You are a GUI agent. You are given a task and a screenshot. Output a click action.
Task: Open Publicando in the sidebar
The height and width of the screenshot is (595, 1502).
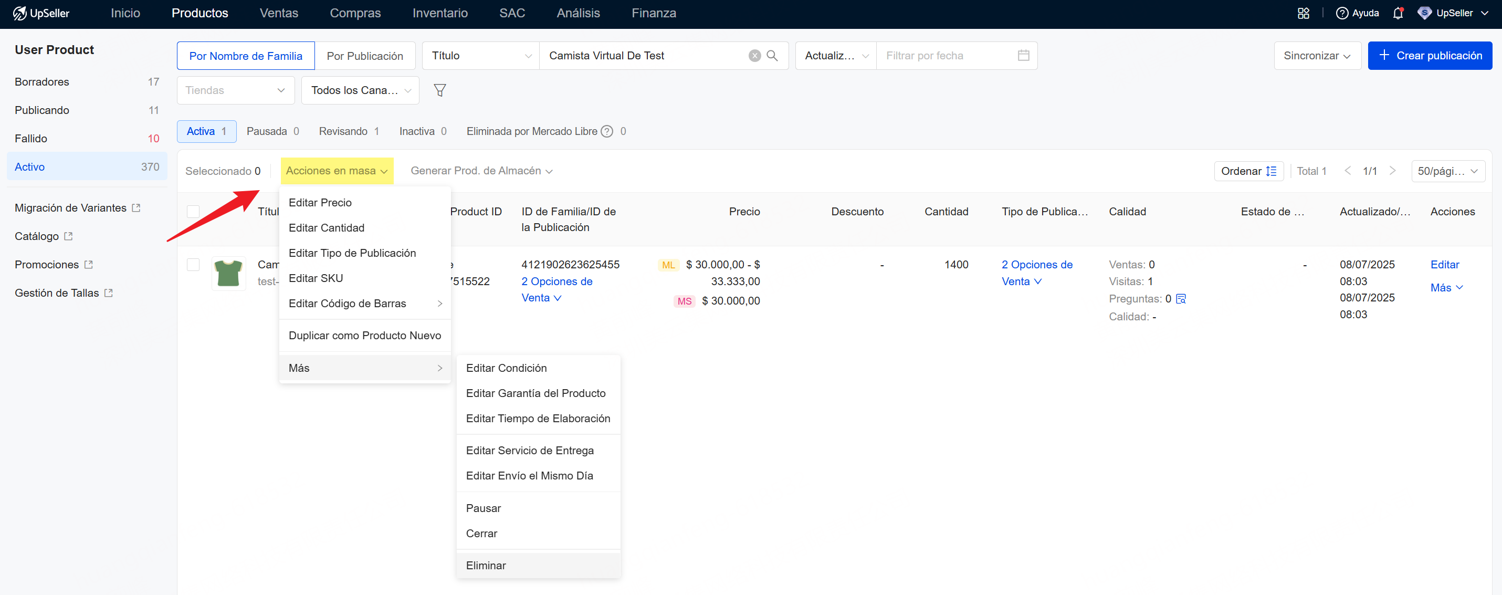87,110
